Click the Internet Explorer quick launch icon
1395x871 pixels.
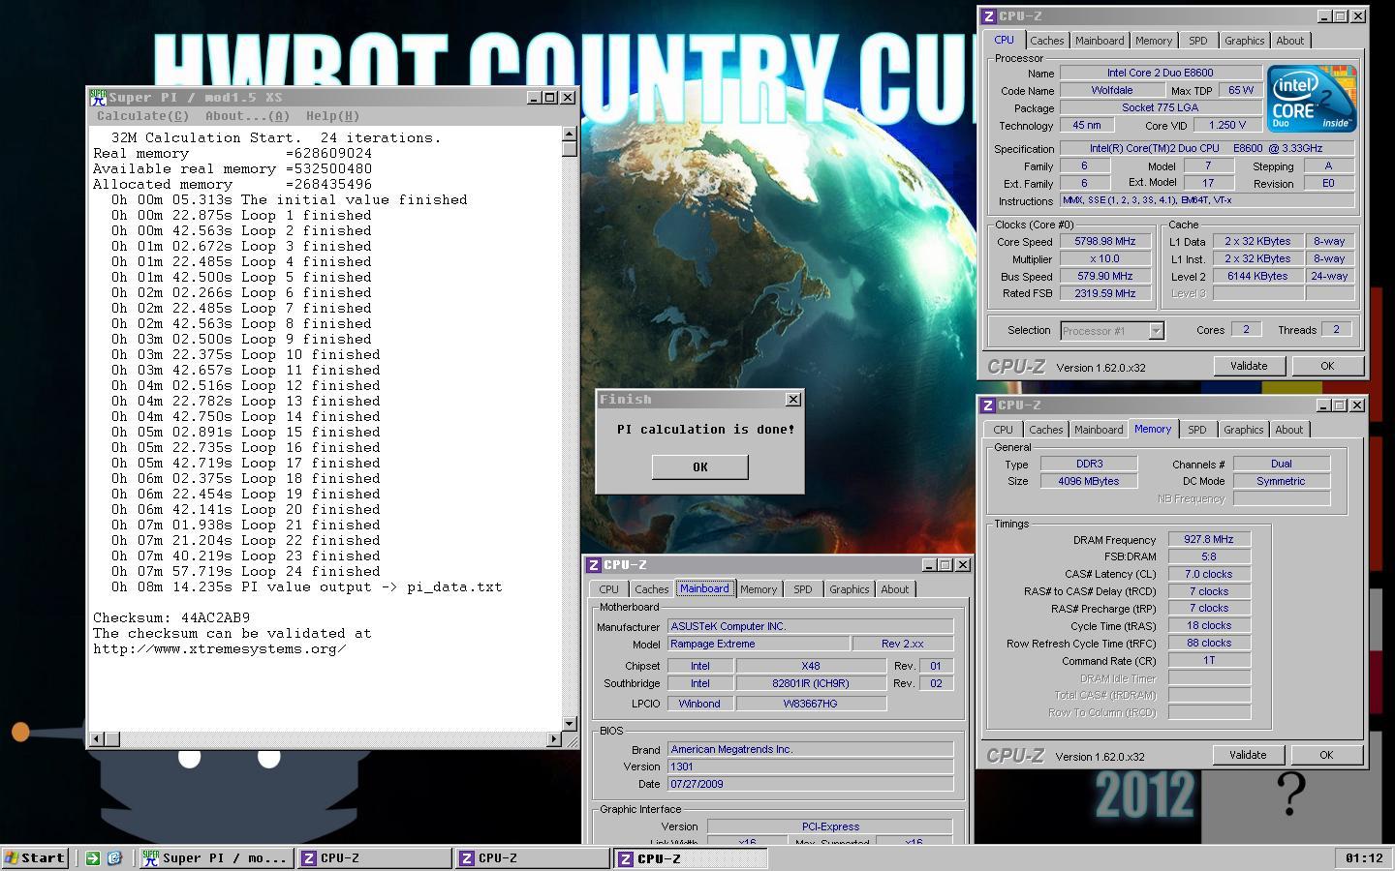click(113, 857)
